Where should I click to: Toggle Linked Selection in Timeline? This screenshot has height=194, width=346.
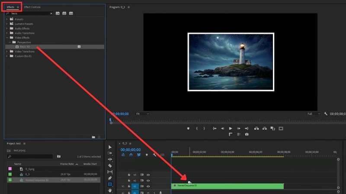(x=138, y=155)
